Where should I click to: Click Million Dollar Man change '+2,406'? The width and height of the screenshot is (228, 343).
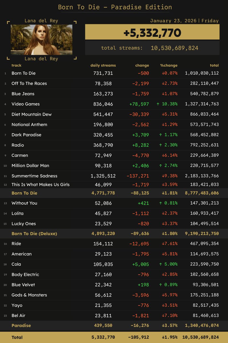[x=140, y=166]
